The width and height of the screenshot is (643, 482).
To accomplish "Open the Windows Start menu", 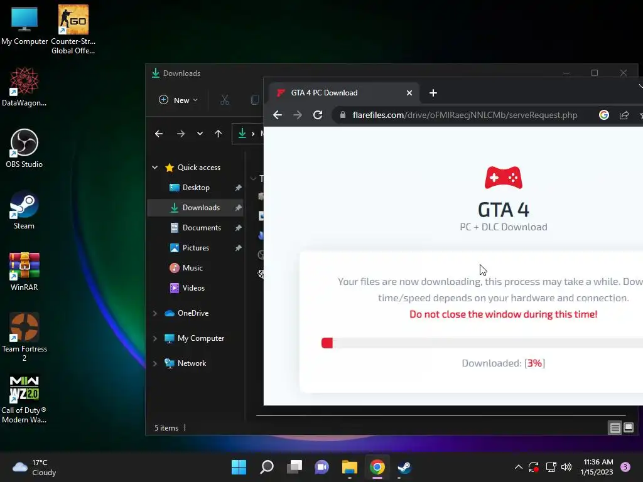I will [239, 467].
